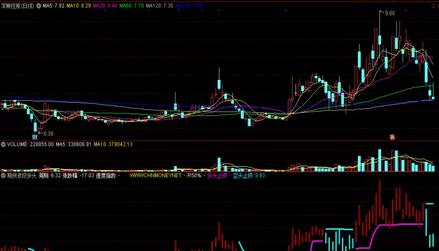Expand the VOLUME indicator dropdown arrow
The width and height of the screenshot is (439, 251).
(3, 144)
